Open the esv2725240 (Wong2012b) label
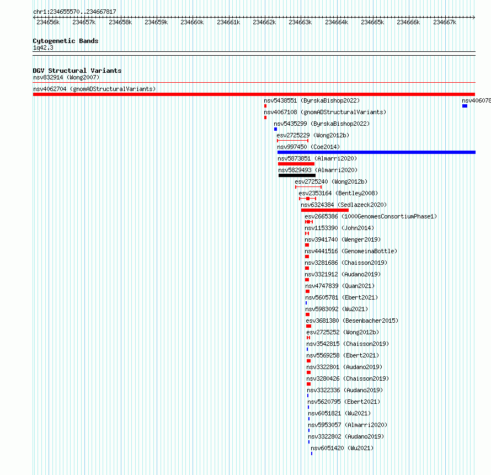The height and width of the screenshot is (475, 491). coord(331,182)
